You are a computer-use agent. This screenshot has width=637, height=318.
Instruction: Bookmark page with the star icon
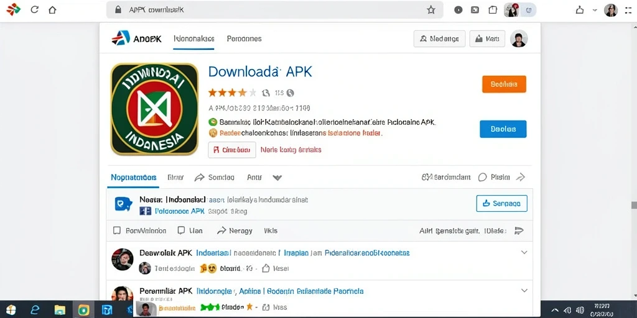431,10
